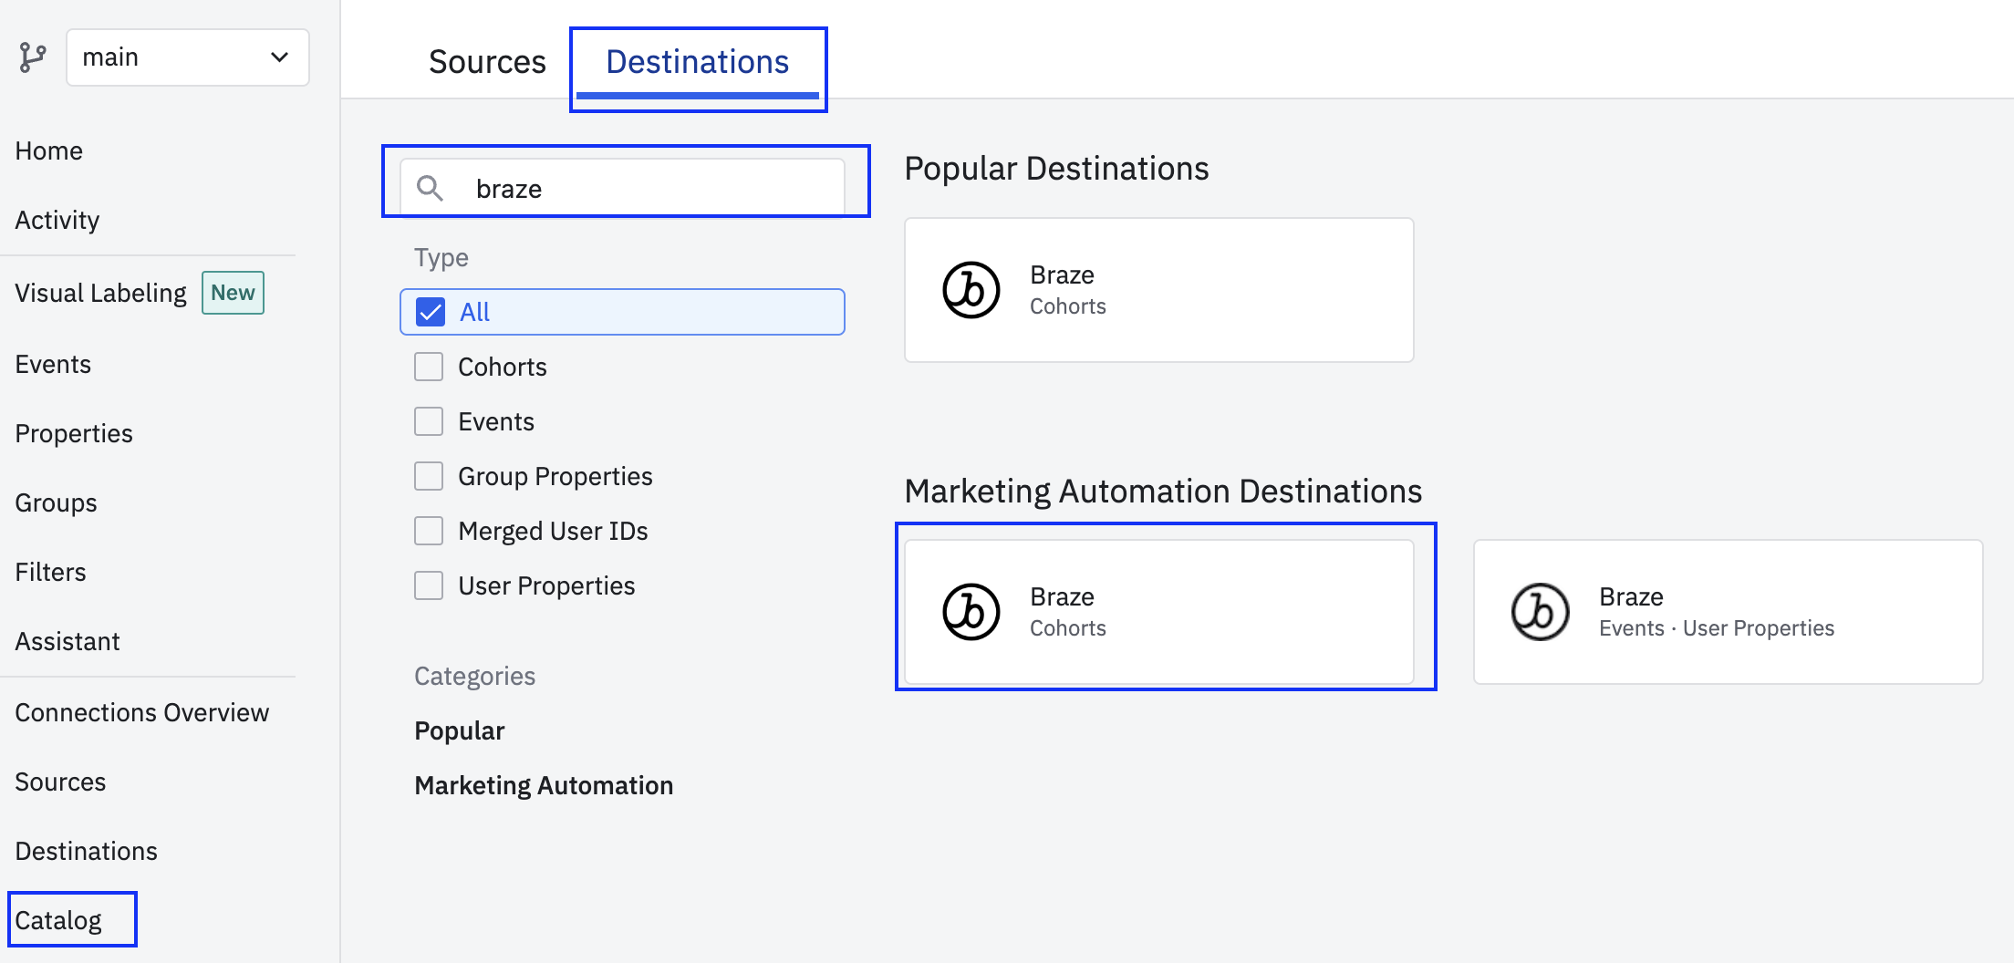
Task: Click the git branch icon
Action: point(33,57)
